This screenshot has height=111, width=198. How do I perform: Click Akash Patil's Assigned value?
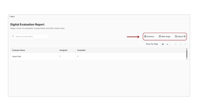[60, 56]
